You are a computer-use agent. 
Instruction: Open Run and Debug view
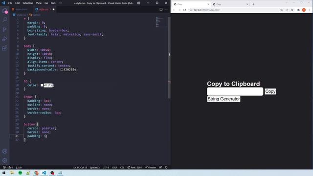(5, 39)
